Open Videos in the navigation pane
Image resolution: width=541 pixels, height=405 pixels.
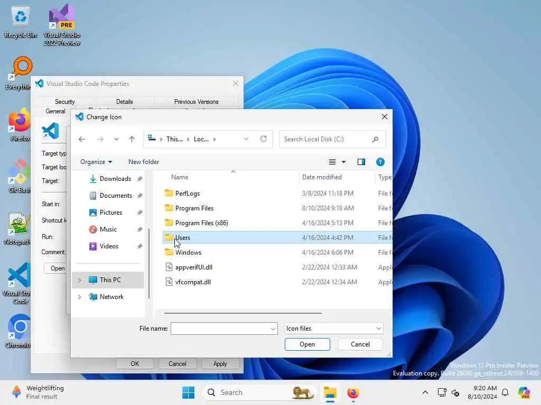pos(109,246)
